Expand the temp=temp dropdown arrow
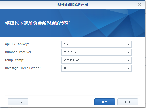146x108 pixels. pos(128,60)
